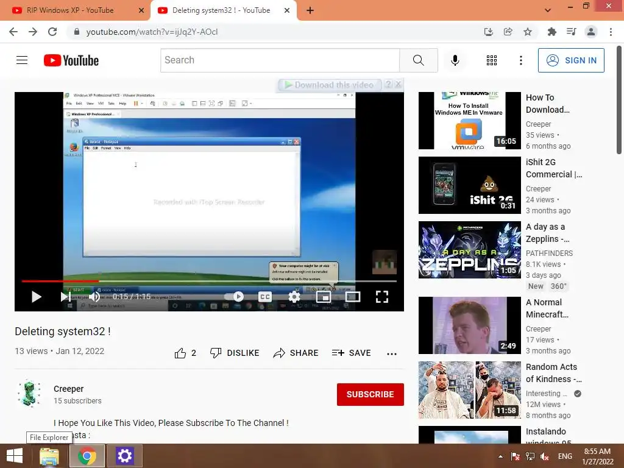Click the share page icon in address bar

point(508,32)
